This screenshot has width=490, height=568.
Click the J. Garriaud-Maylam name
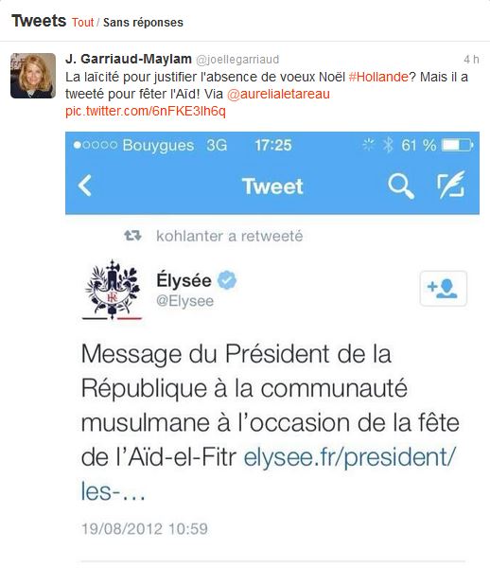129,59
